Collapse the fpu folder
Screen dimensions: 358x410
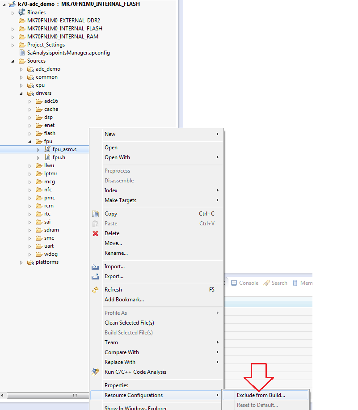(29, 142)
